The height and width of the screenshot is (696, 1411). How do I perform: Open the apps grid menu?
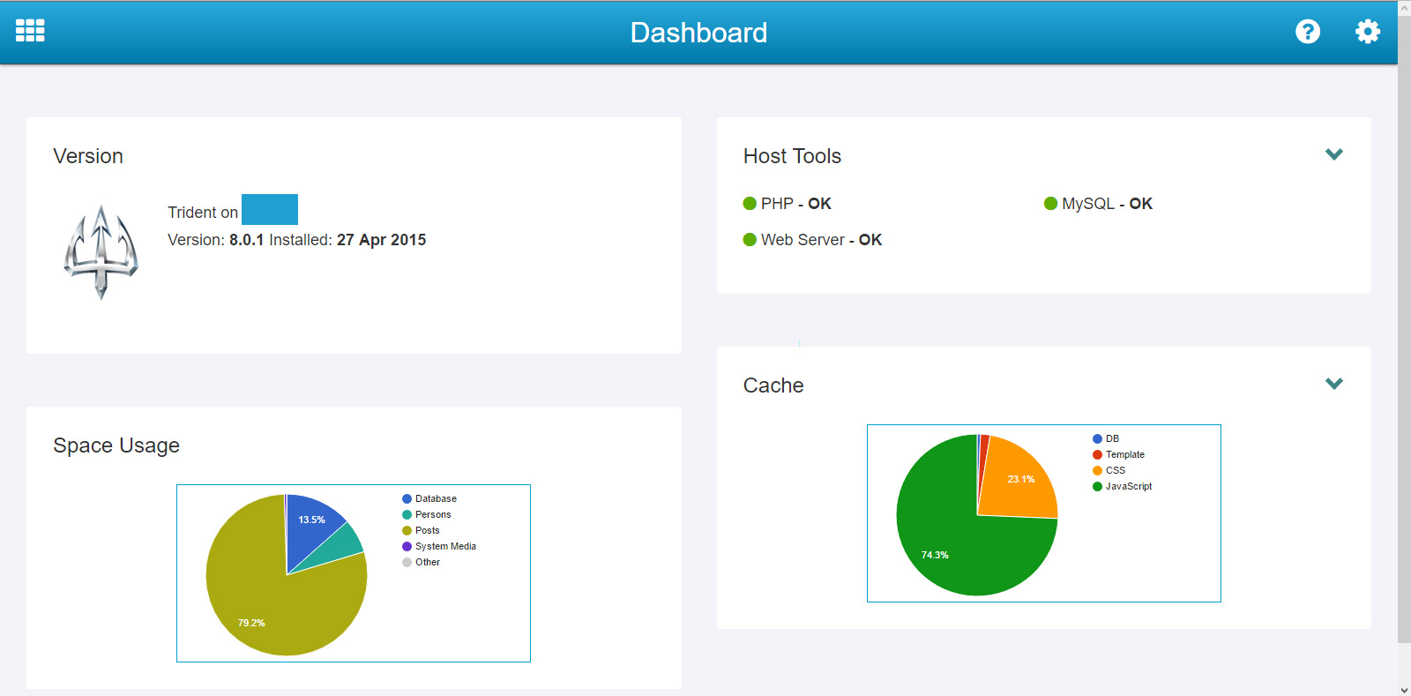click(30, 31)
